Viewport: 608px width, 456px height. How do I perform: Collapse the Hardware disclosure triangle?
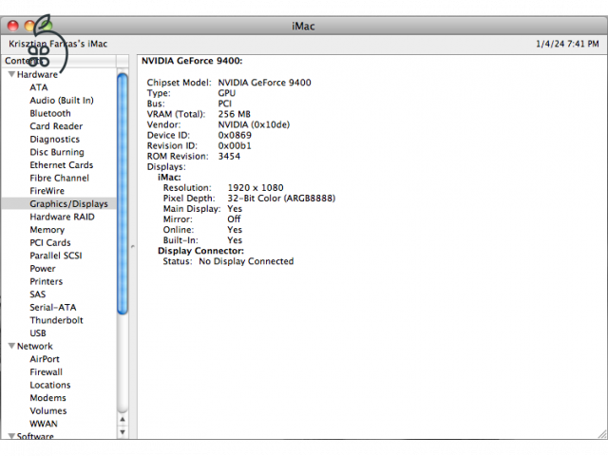point(11,74)
